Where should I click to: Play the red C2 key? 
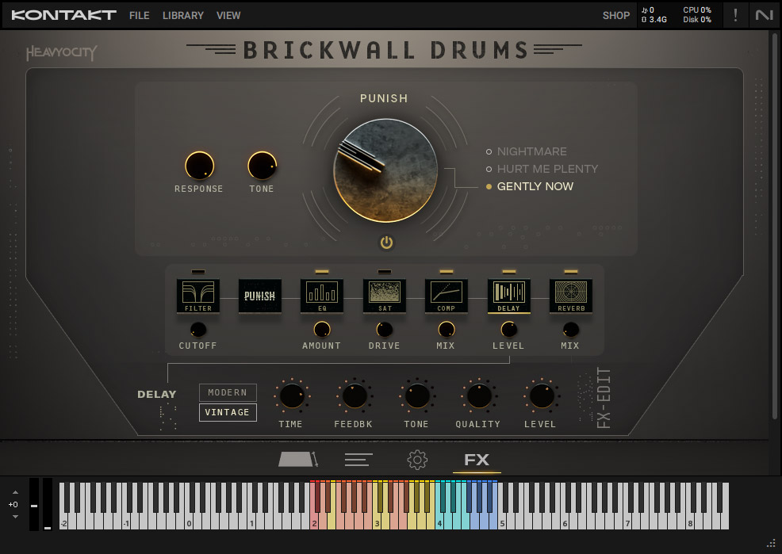[314, 522]
